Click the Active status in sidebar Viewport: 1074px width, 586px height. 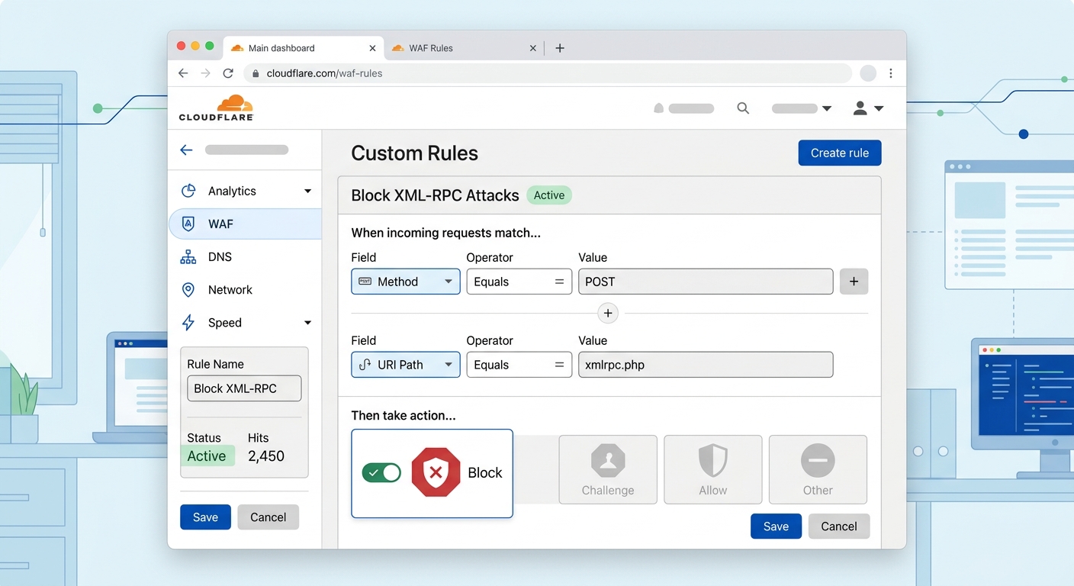pos(207,456)
